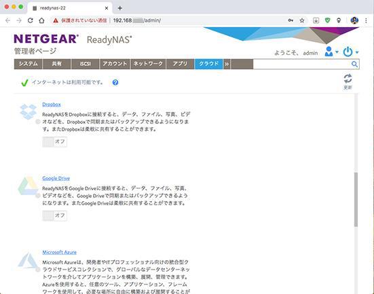The image size is (374, 294).
Task: Open the Chrome profile avatar
Action: click(x=354, y=20)
